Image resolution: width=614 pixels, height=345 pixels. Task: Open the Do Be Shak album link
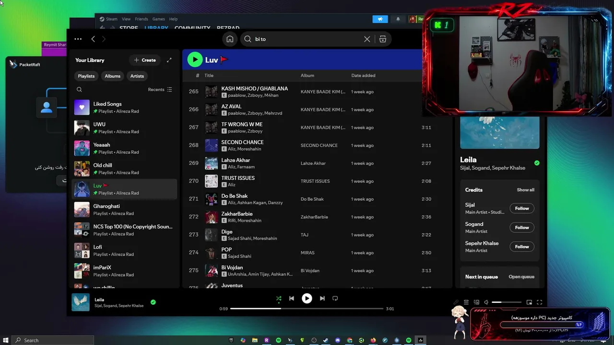pyautogui.click(x=312, y=199)
